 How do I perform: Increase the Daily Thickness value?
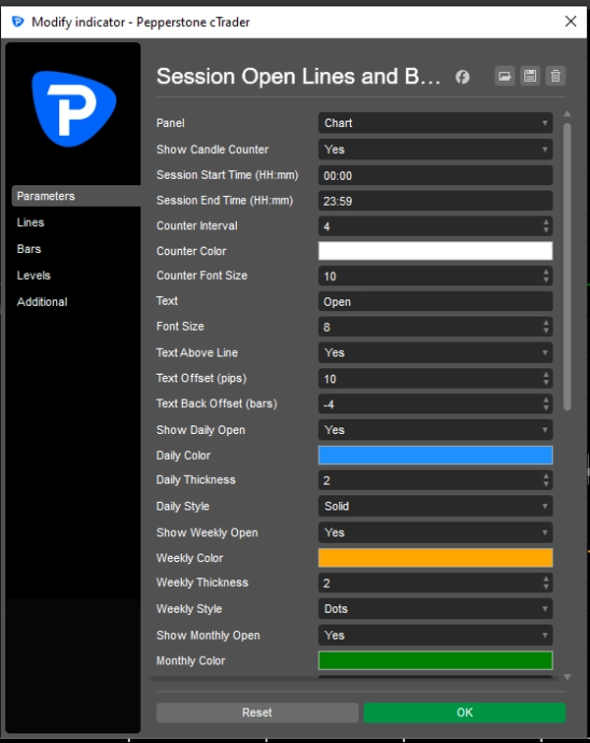(546, 476)
